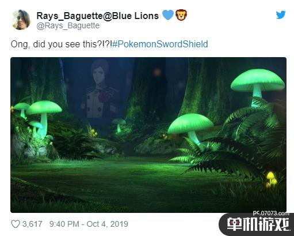
Task: Like the tweet with heart icon
Action: 16,224
